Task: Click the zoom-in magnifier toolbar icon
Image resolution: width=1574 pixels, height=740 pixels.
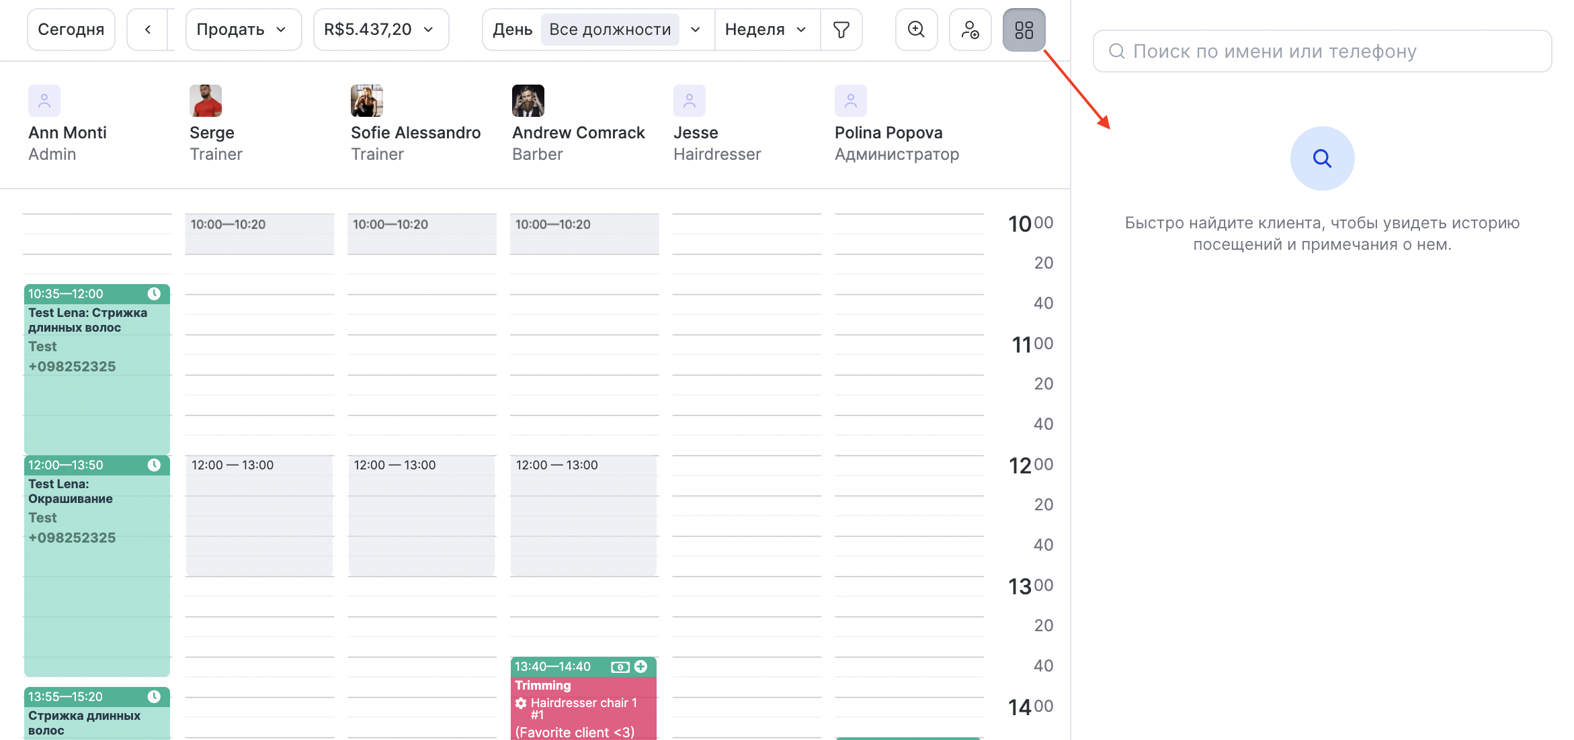Action: (916, 30)
